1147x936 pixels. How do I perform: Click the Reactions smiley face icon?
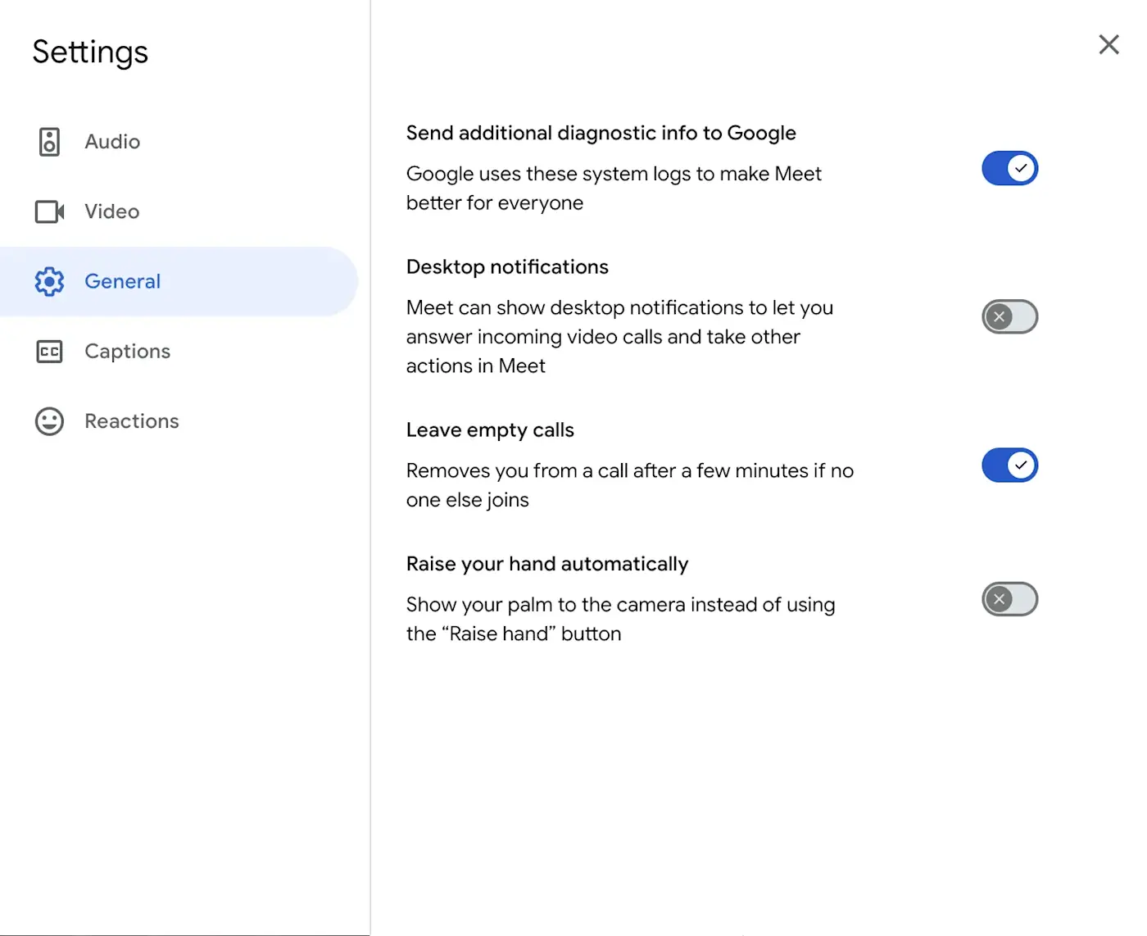click(x=49, y=421)
